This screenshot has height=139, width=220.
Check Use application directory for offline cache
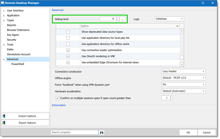coord(68,44)
